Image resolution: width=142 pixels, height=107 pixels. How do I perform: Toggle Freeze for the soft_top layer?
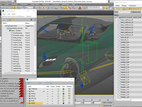pyautogui.click(x=52, y=98)
